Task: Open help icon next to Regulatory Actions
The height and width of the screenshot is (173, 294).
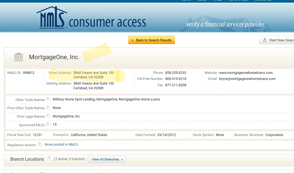Action: coord(40,144)
